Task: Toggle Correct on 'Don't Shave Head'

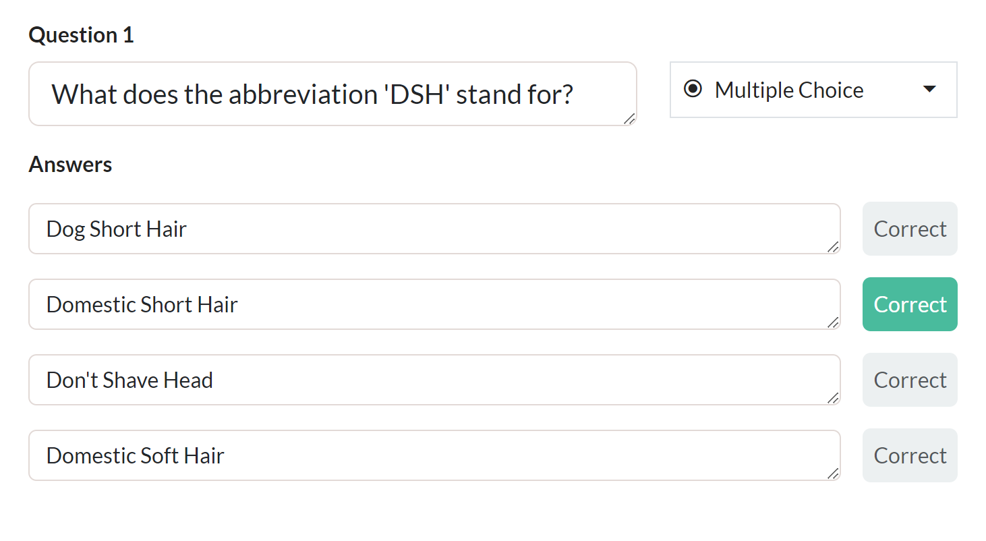Action: [x=909, y=380]
